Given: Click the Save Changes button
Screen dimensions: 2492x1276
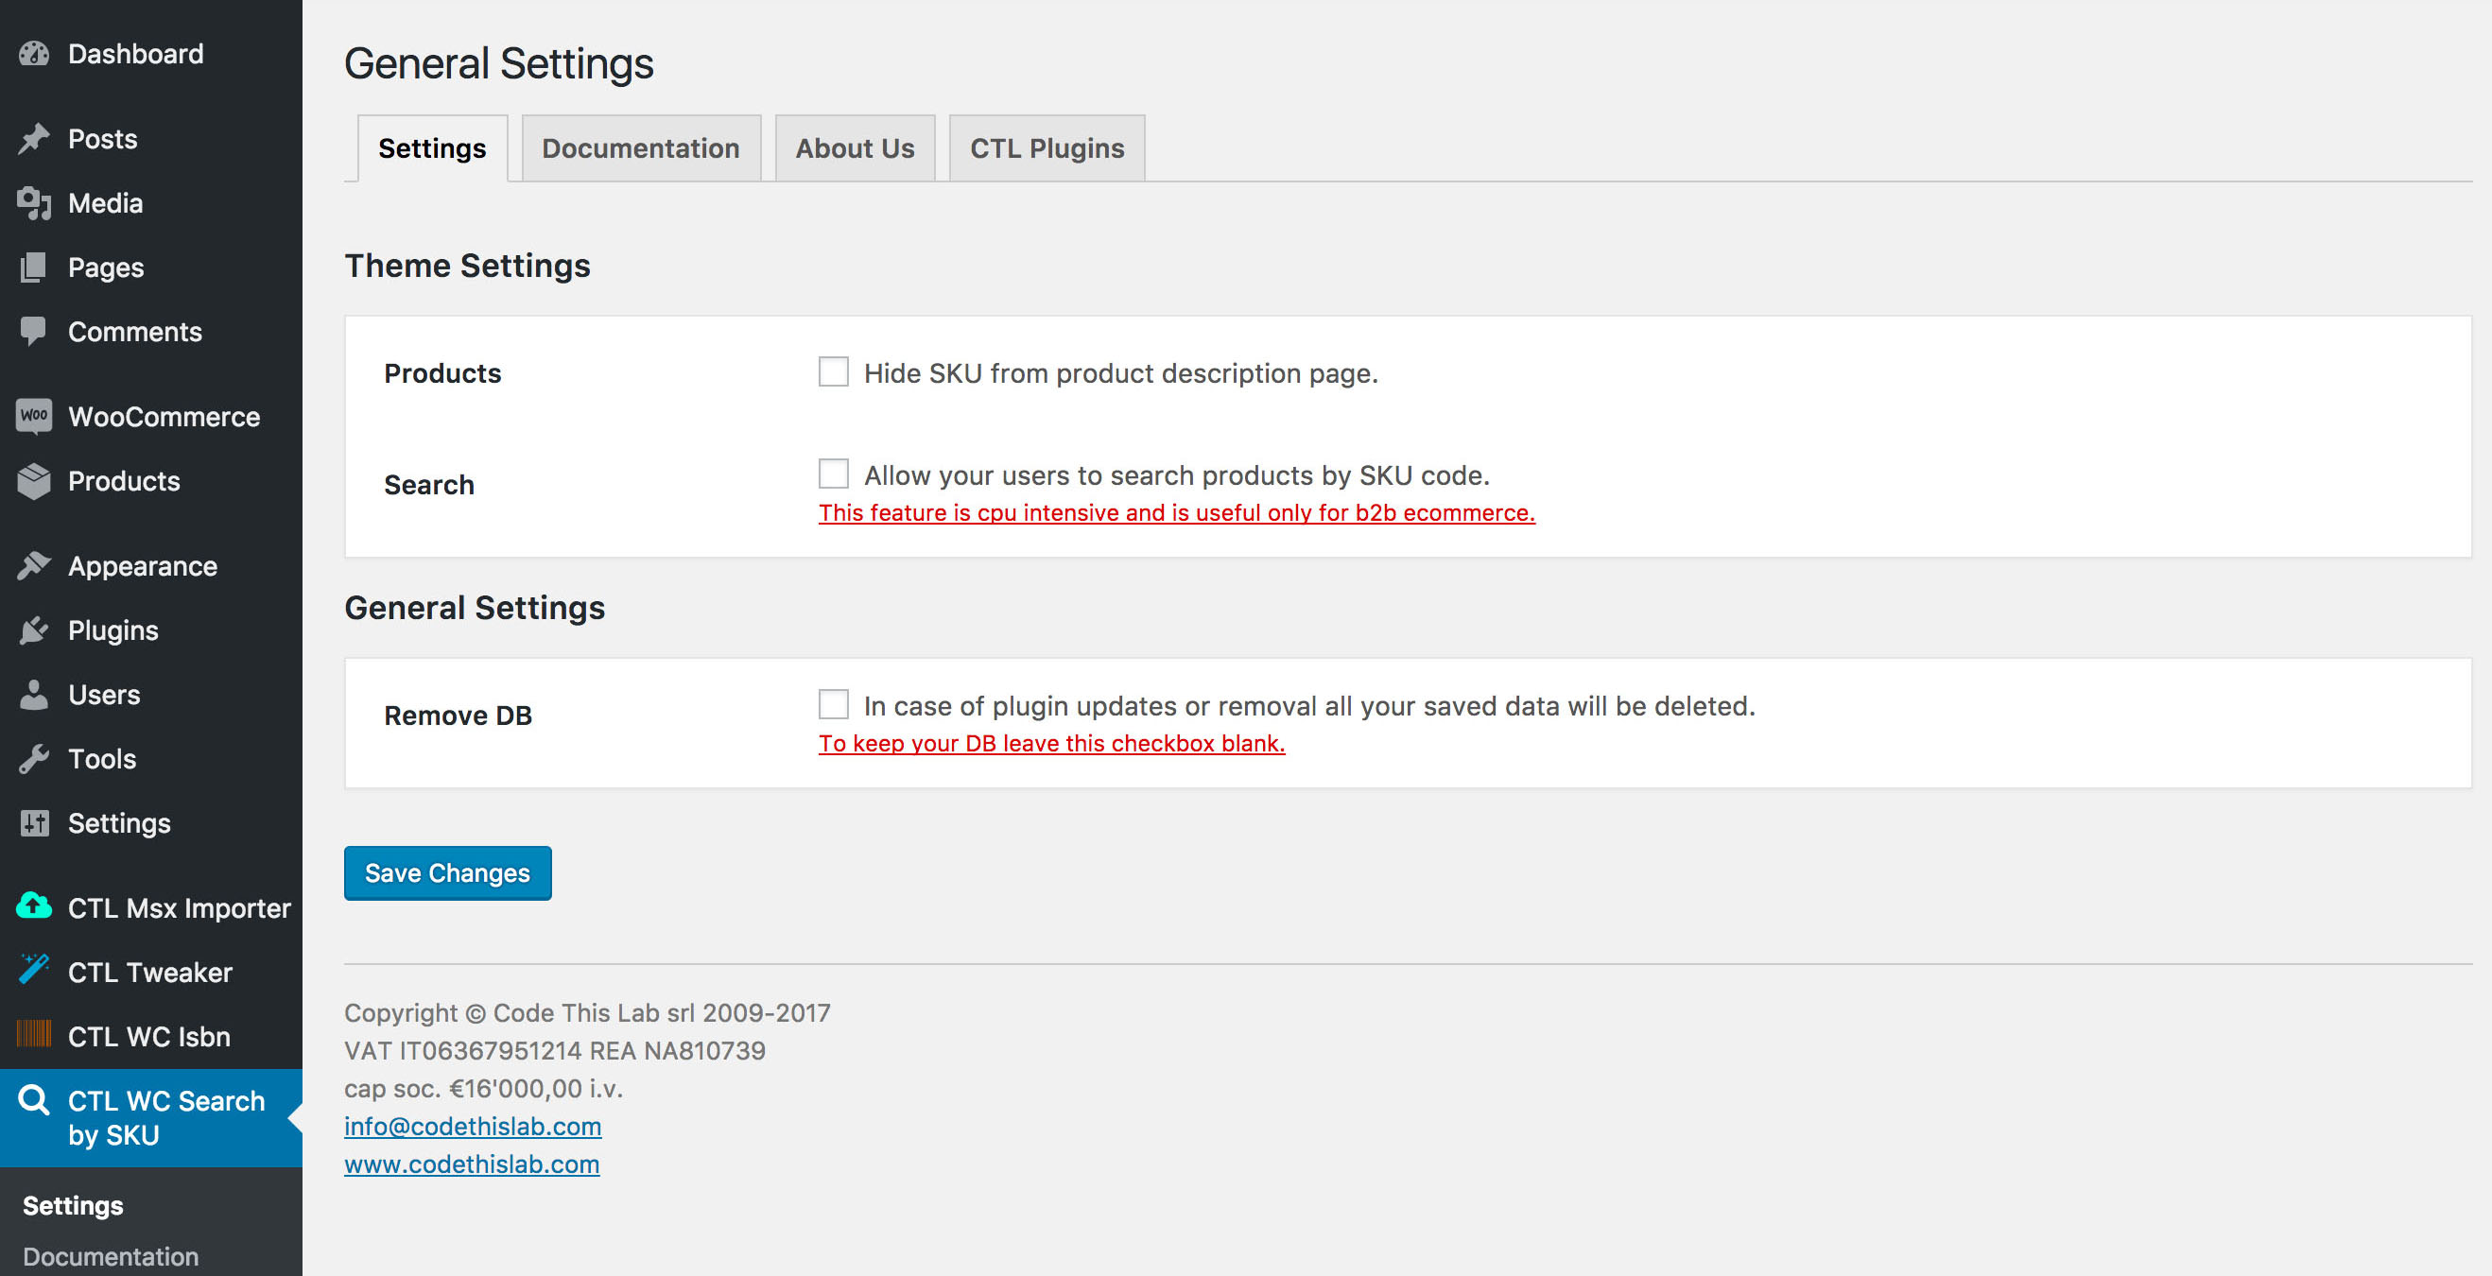Looking at the screenshot, I should click(448, 873).
